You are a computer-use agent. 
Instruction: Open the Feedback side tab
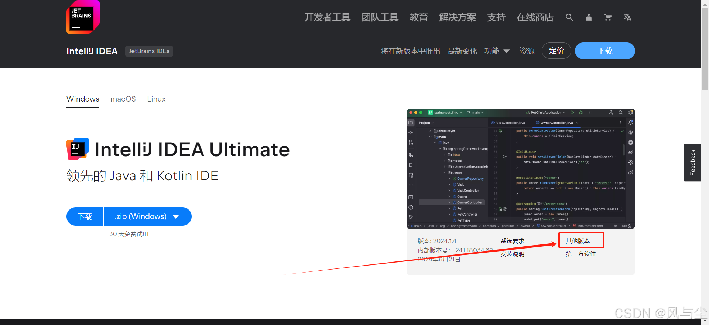click(x=692, y=162)
